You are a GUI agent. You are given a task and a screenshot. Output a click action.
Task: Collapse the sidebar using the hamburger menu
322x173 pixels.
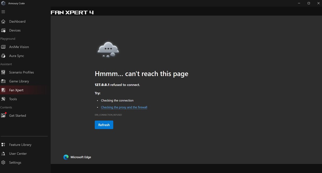pyautogui.click(x=3, y=12)
